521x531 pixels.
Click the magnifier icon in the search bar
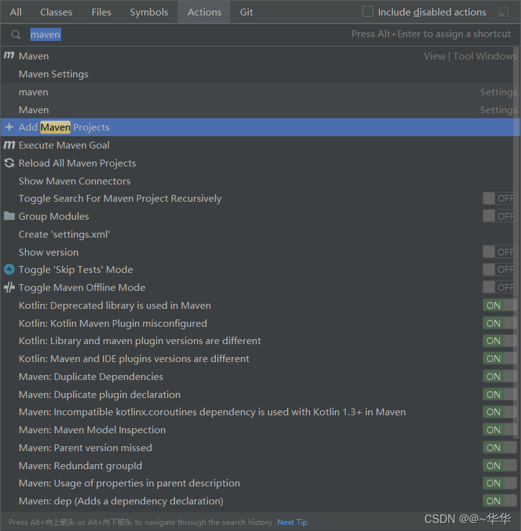[x=15, y=34]
